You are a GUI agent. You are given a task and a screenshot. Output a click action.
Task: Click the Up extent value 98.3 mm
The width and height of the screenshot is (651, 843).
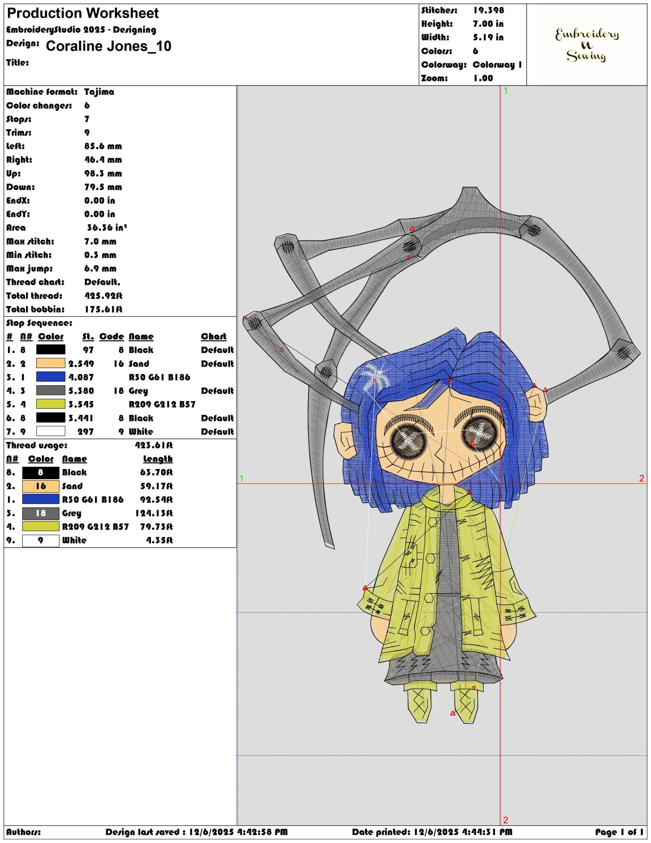click(103, 173)
